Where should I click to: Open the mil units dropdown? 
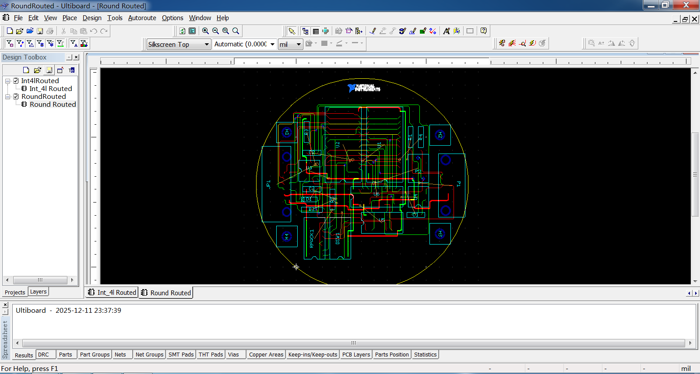pos(299,44)
